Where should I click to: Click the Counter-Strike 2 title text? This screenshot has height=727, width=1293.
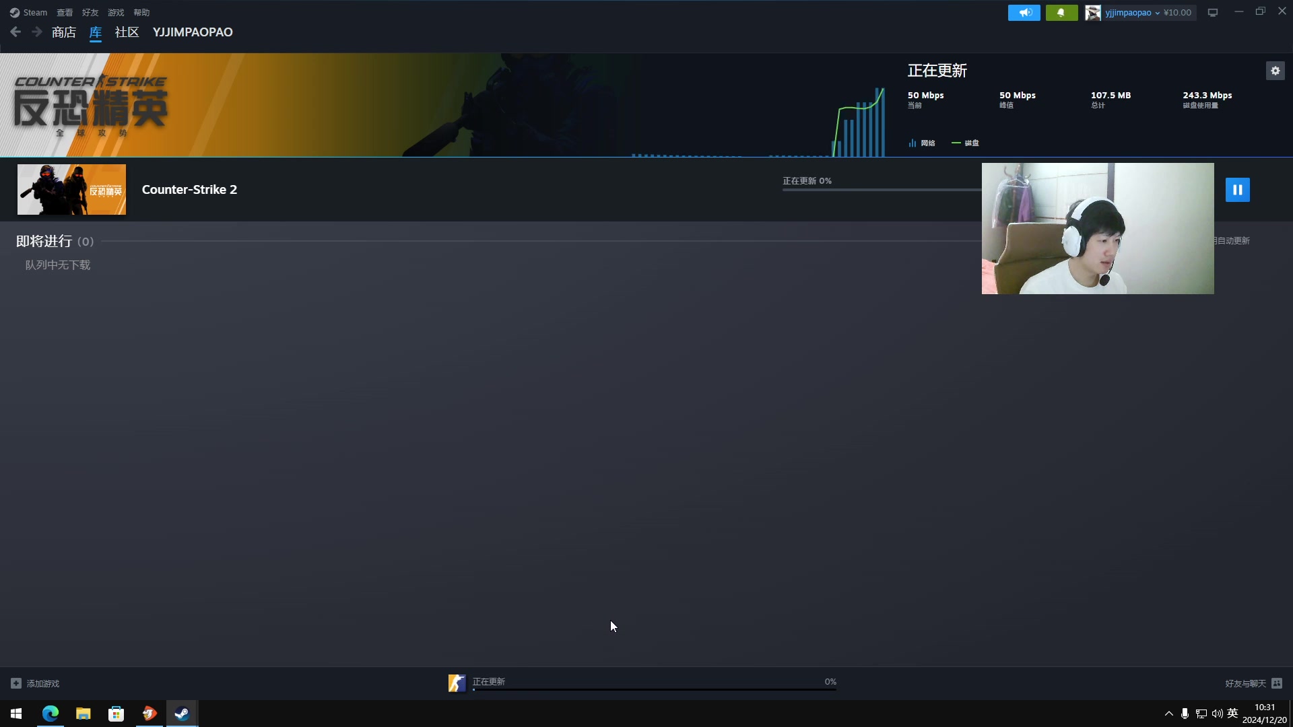189,190
